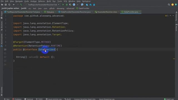Switch to DataProviderParameterResolver.java tab
This screenshot has height=100, width=178.
point(76,12)
